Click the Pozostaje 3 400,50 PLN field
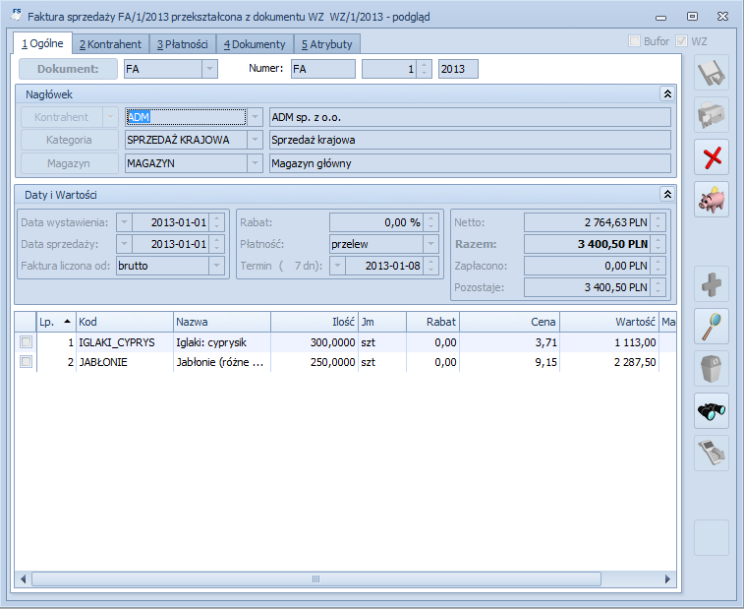 tap(587, 287)
